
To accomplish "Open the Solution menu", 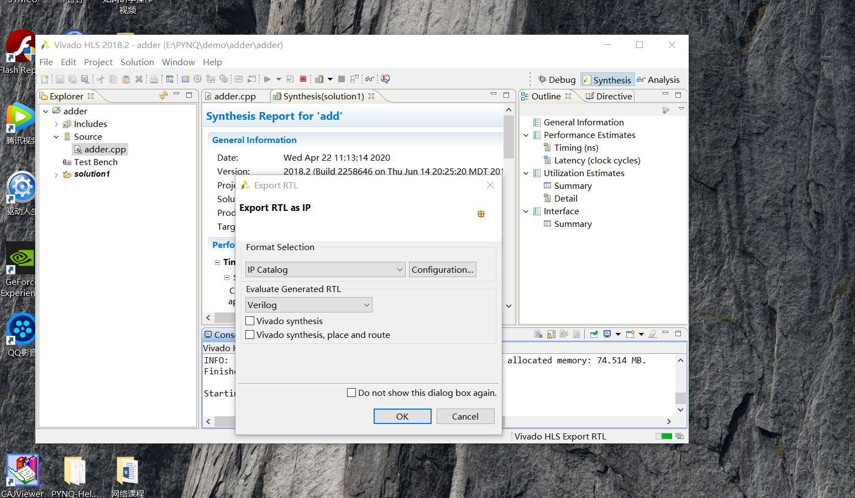I will [x=137, y=62].
